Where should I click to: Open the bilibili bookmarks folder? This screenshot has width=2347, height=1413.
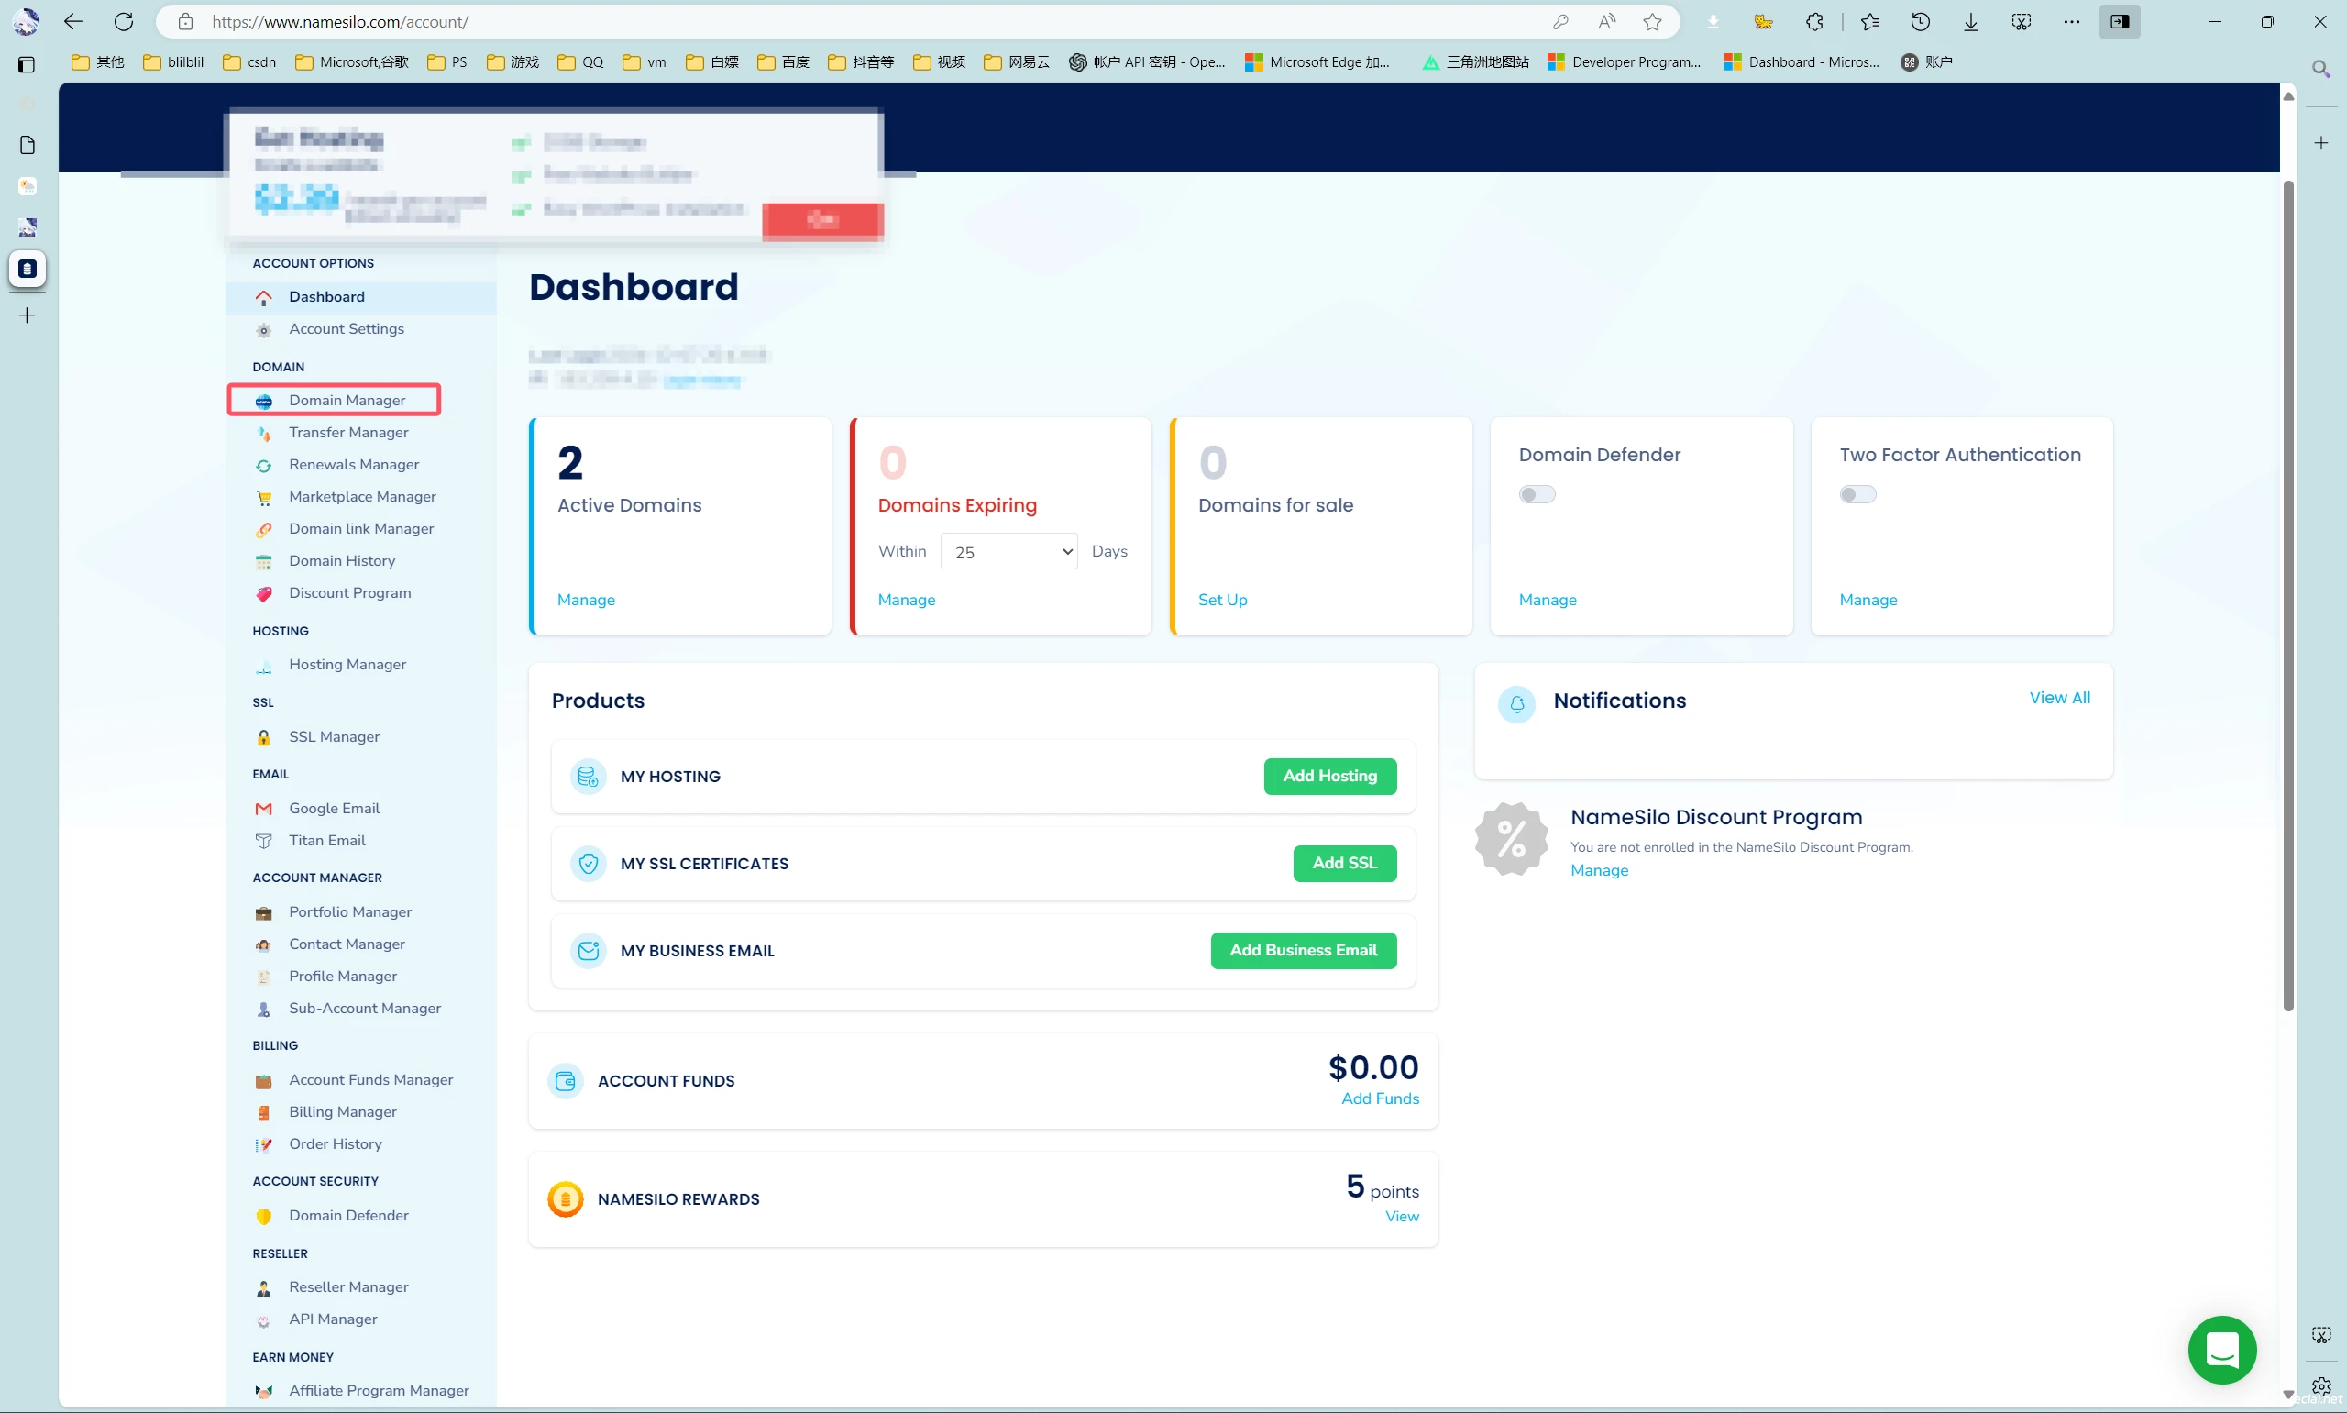[173, 61]
